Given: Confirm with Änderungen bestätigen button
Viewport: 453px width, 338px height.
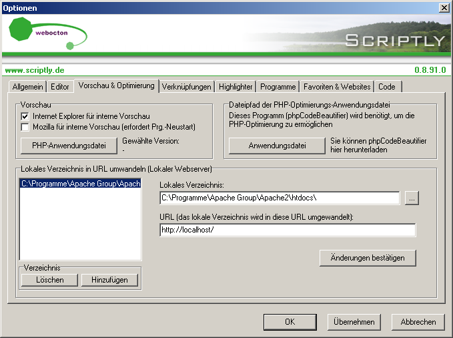Looking at the screenshot, I should click(368, 258).
